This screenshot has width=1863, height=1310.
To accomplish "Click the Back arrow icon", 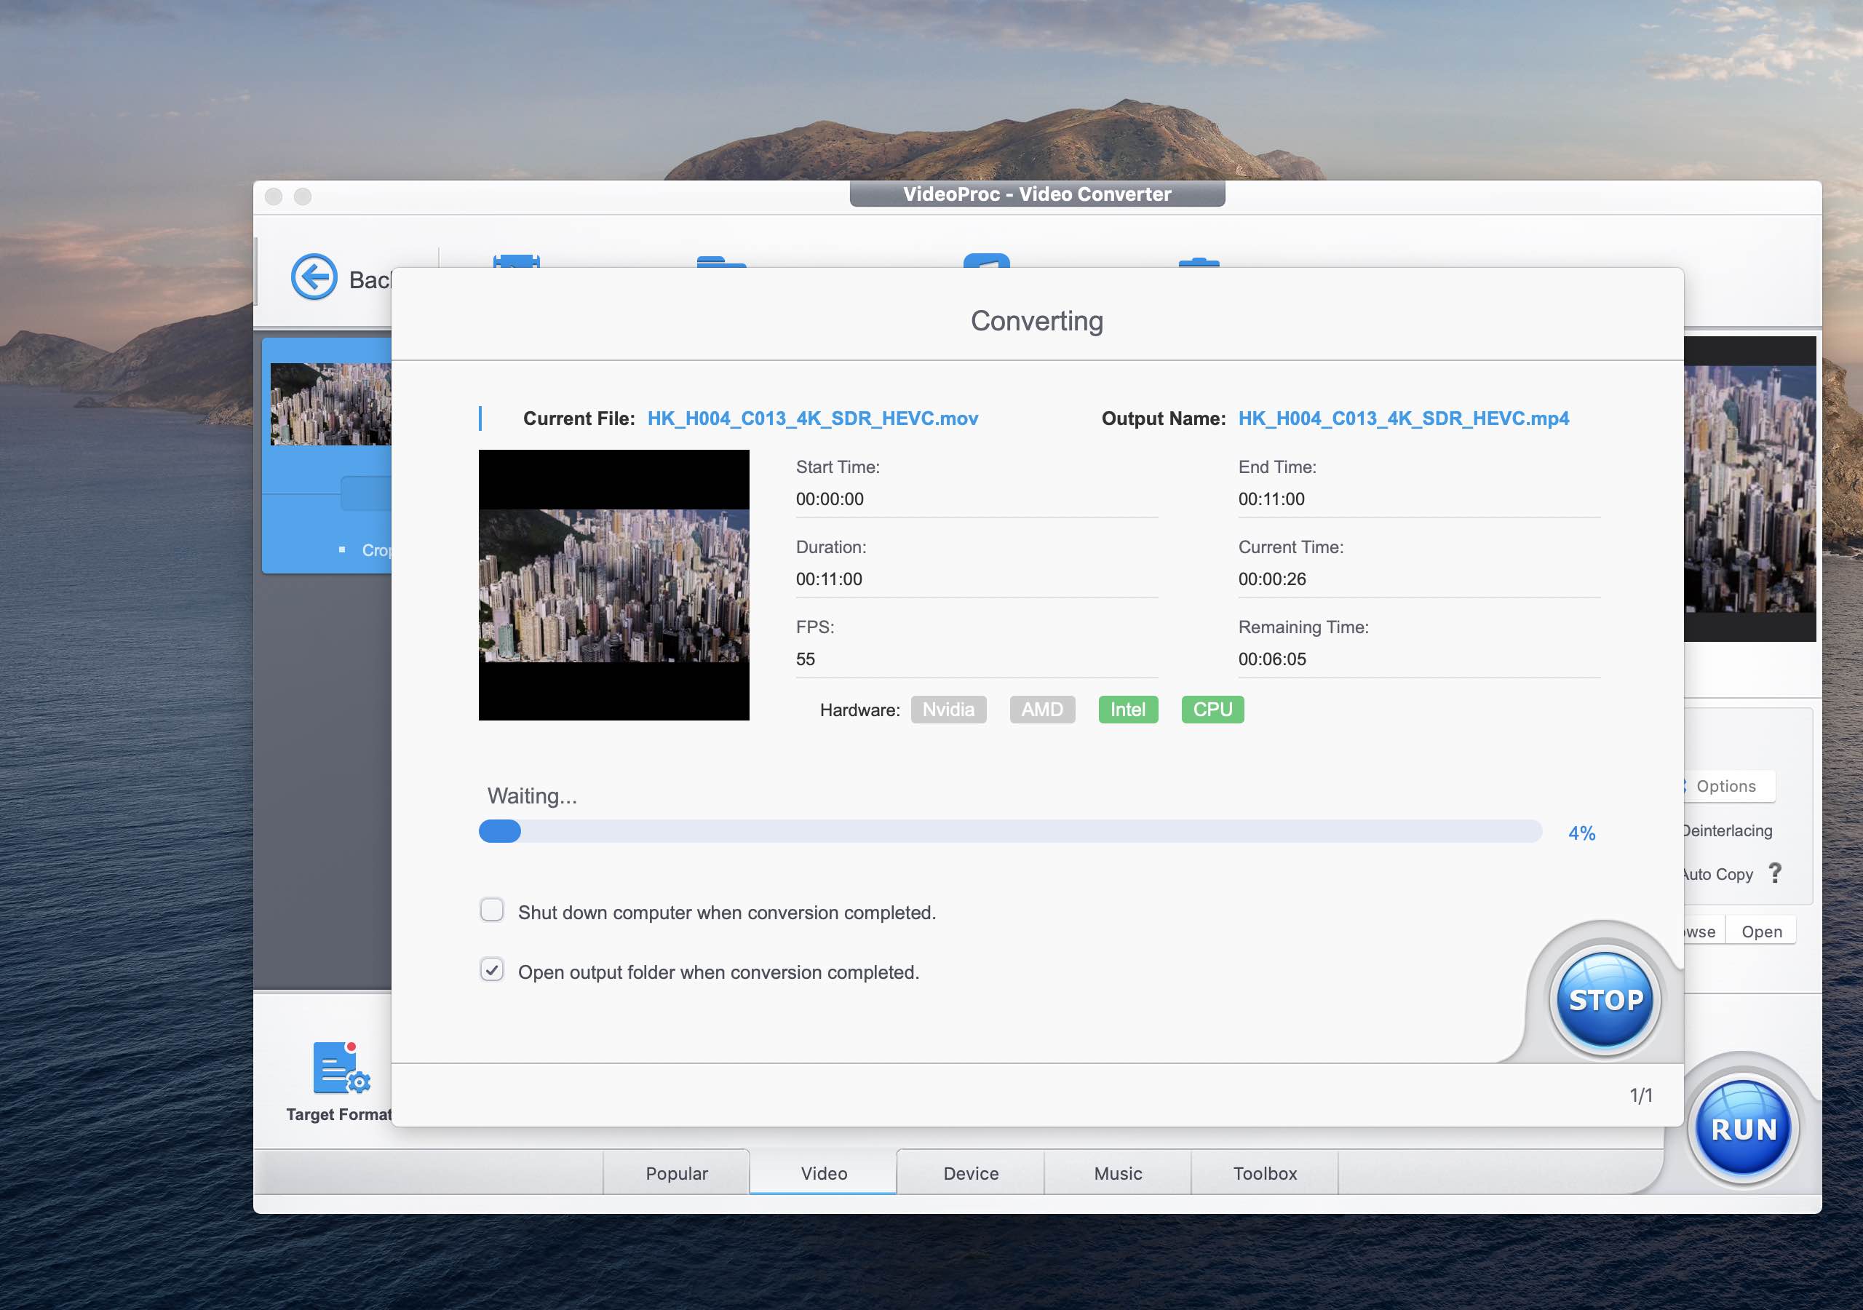I will pos(314,277).
